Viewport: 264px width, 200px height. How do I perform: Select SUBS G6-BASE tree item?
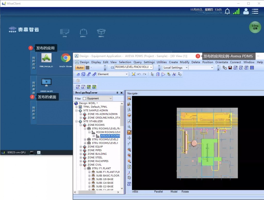(x=105, y=179)
